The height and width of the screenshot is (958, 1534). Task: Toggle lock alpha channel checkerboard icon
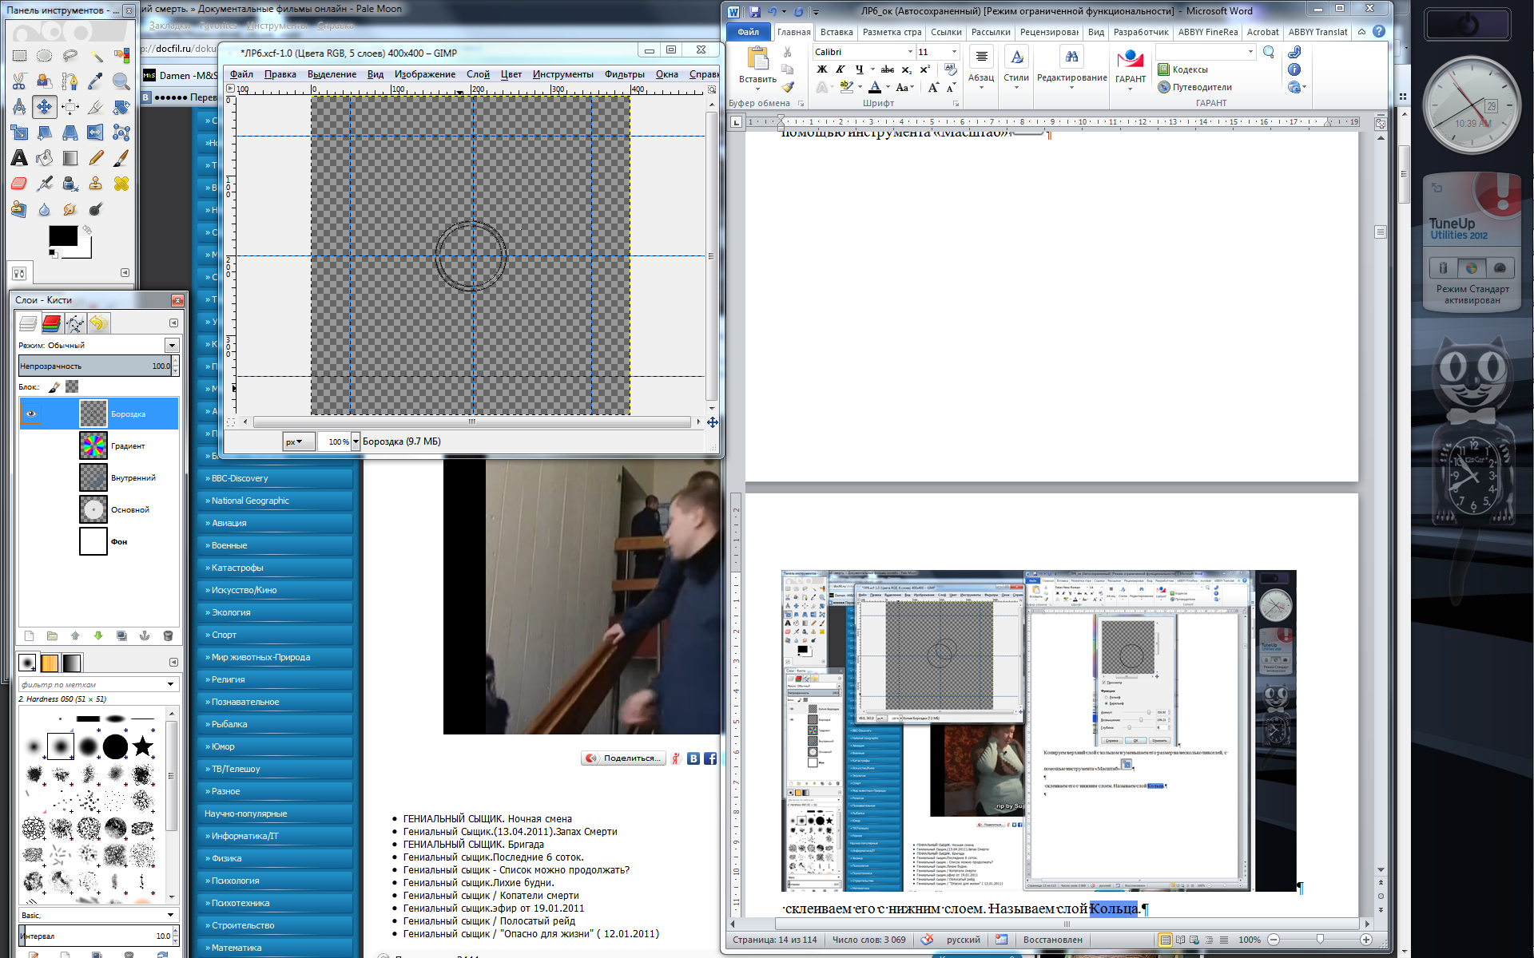(72, 387)
